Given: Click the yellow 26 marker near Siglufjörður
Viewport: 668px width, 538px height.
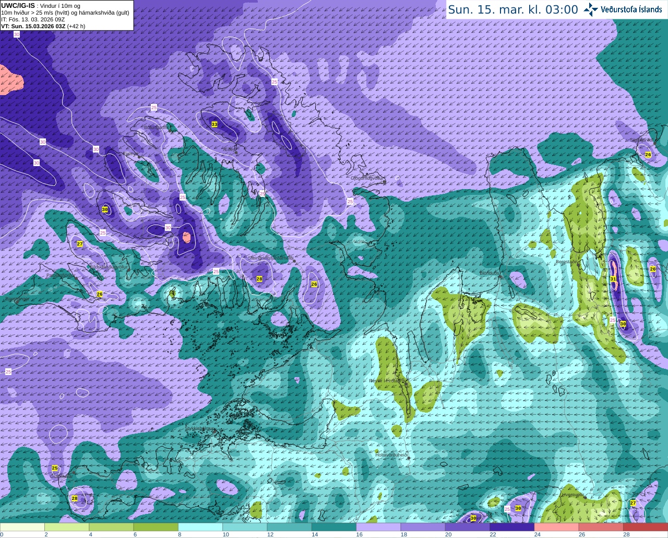Looking at the screenshot, I should pos(648,154).
